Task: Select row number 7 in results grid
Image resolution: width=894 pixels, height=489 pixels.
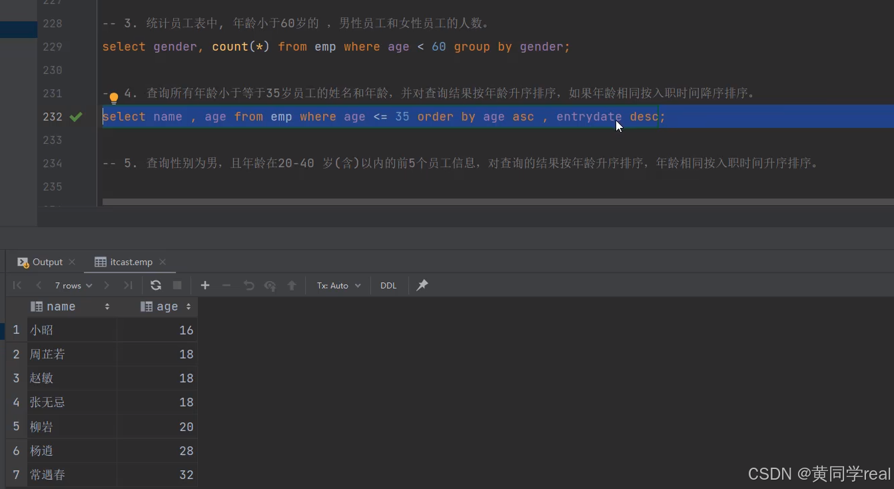Action: click(16, 475)
